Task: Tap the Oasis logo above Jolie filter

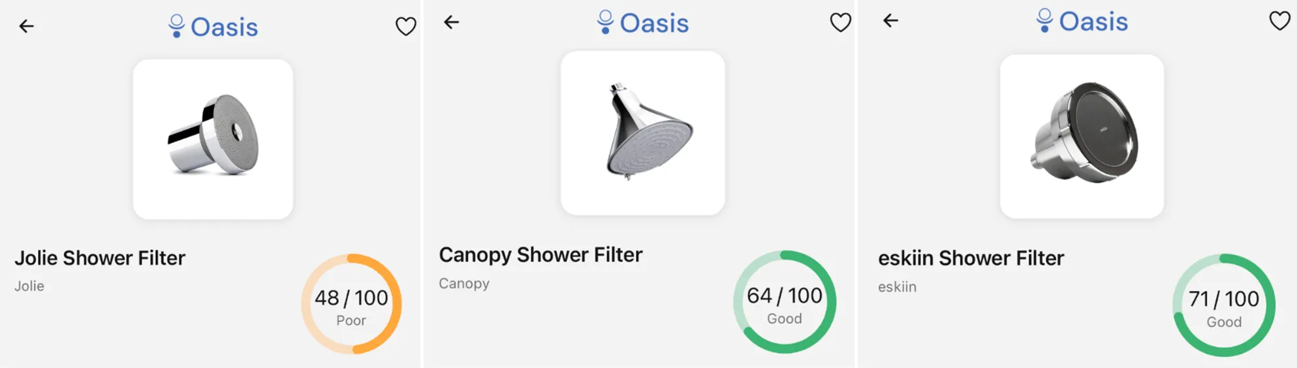Action: [x=213, y=27]
